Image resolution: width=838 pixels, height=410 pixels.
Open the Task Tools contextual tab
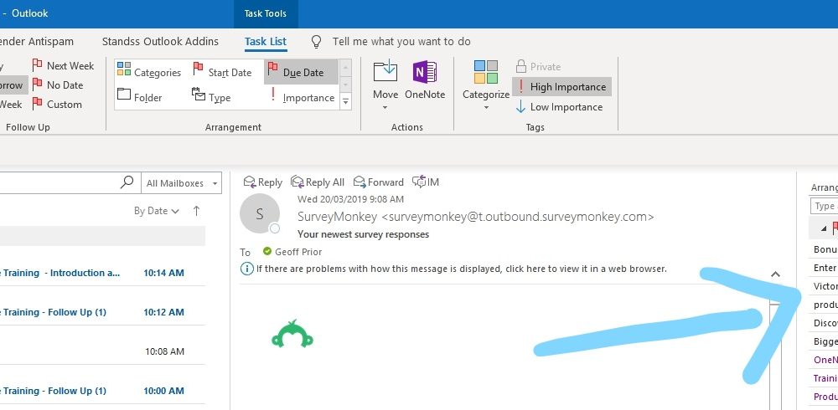tap(266, 14)
